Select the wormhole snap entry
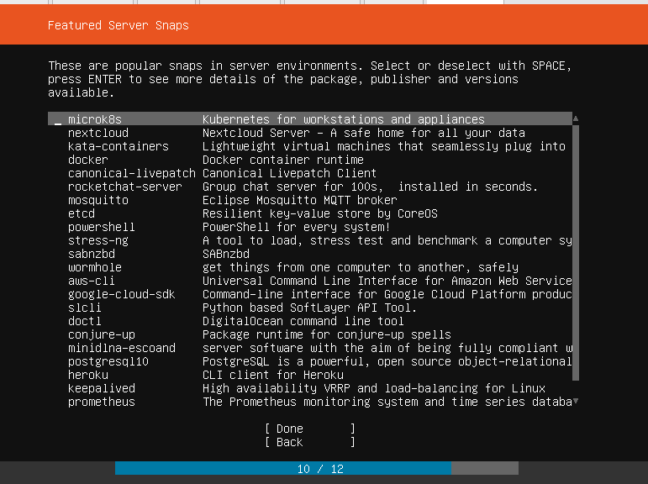648x484 pixels. coord(310,267)
